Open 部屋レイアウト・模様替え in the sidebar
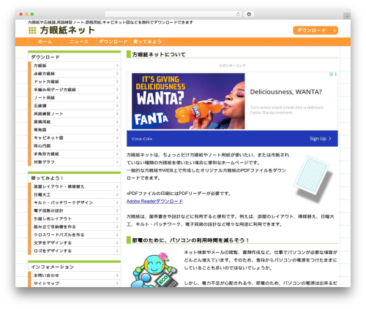 pos(75,187)
